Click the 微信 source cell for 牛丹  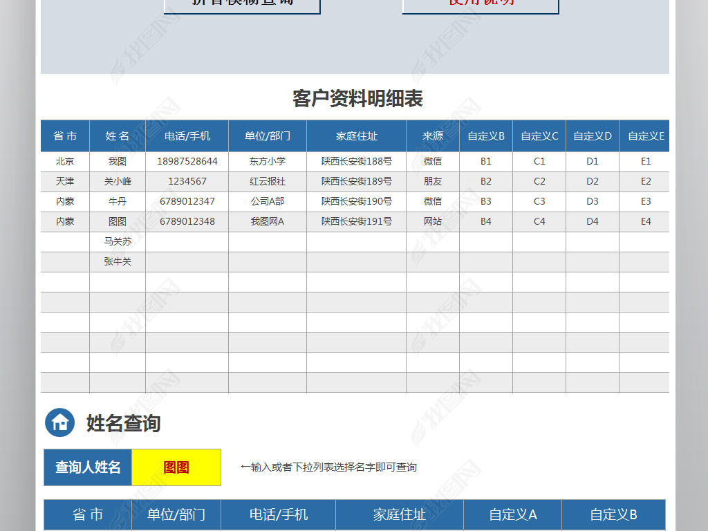pyautogui.click(x=433, y=201)
